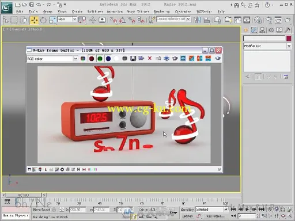Screen dimensions: 295x221
Task: Expand the Named Selection Sets dropdown
Action: click(188, 19)
